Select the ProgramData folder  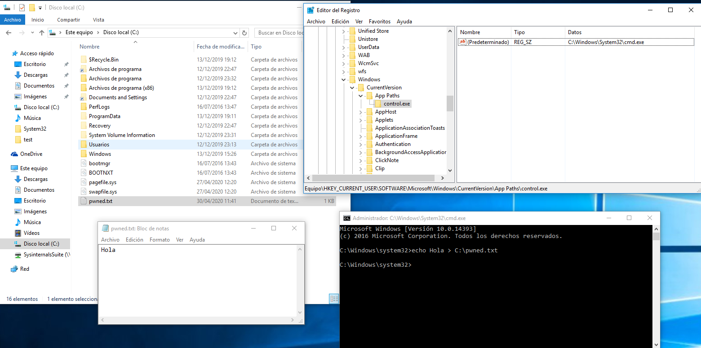coord(105,116)
